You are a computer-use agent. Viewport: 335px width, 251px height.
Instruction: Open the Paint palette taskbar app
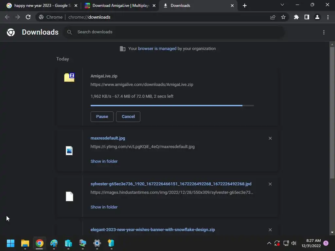pyautogui.click(x=54, y=243)
